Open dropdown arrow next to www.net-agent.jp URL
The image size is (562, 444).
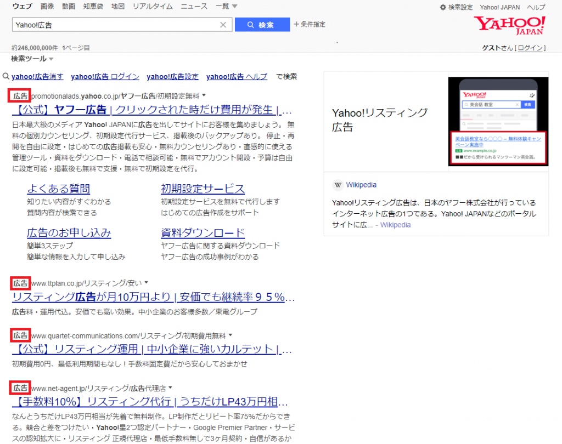(x=170, y=388)
